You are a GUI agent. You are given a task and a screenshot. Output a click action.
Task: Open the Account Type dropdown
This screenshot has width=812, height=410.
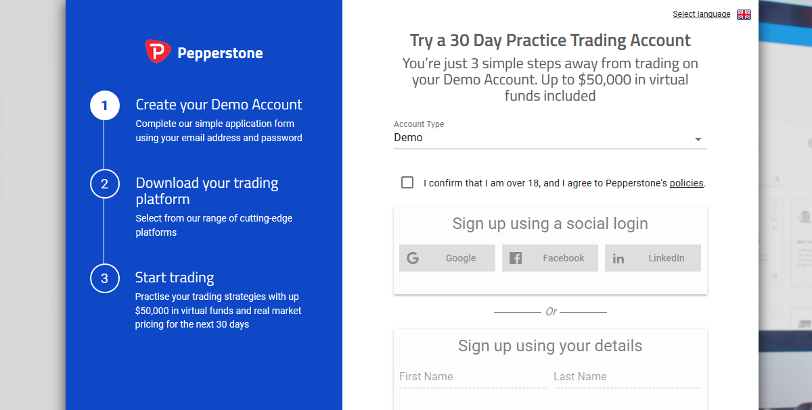pos(550,138)
